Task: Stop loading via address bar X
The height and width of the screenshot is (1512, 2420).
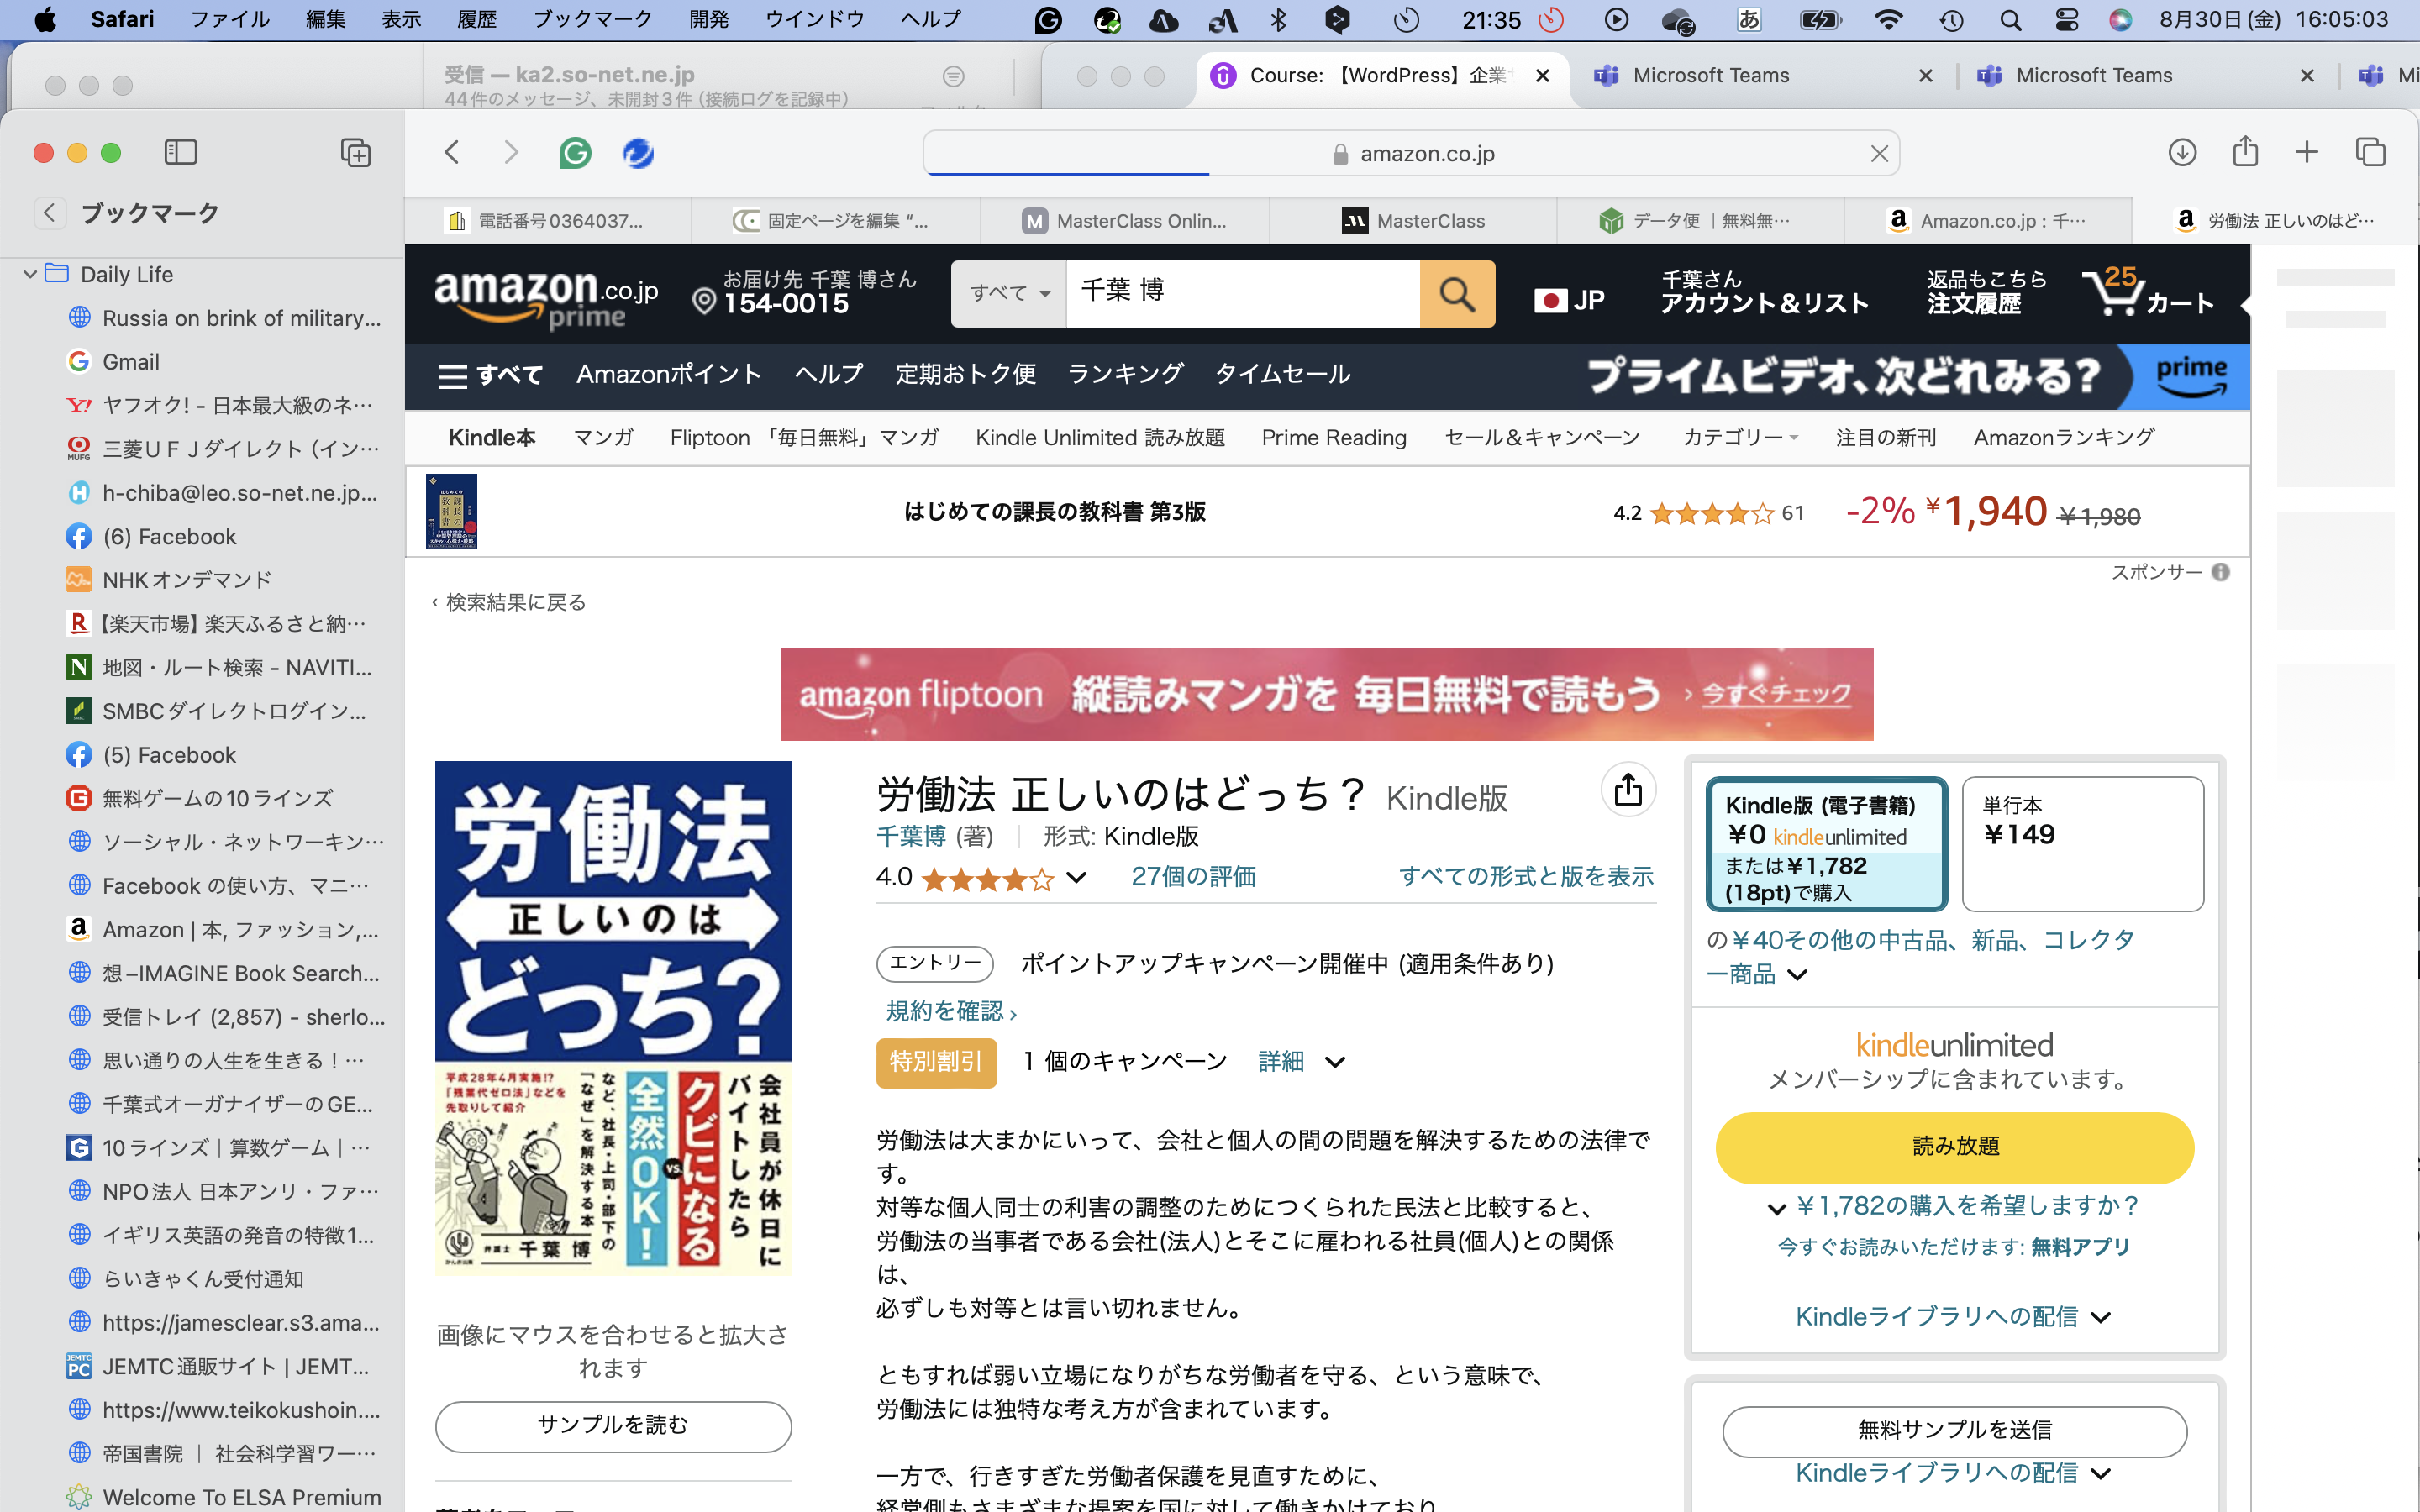Action: coord(1879,153)
